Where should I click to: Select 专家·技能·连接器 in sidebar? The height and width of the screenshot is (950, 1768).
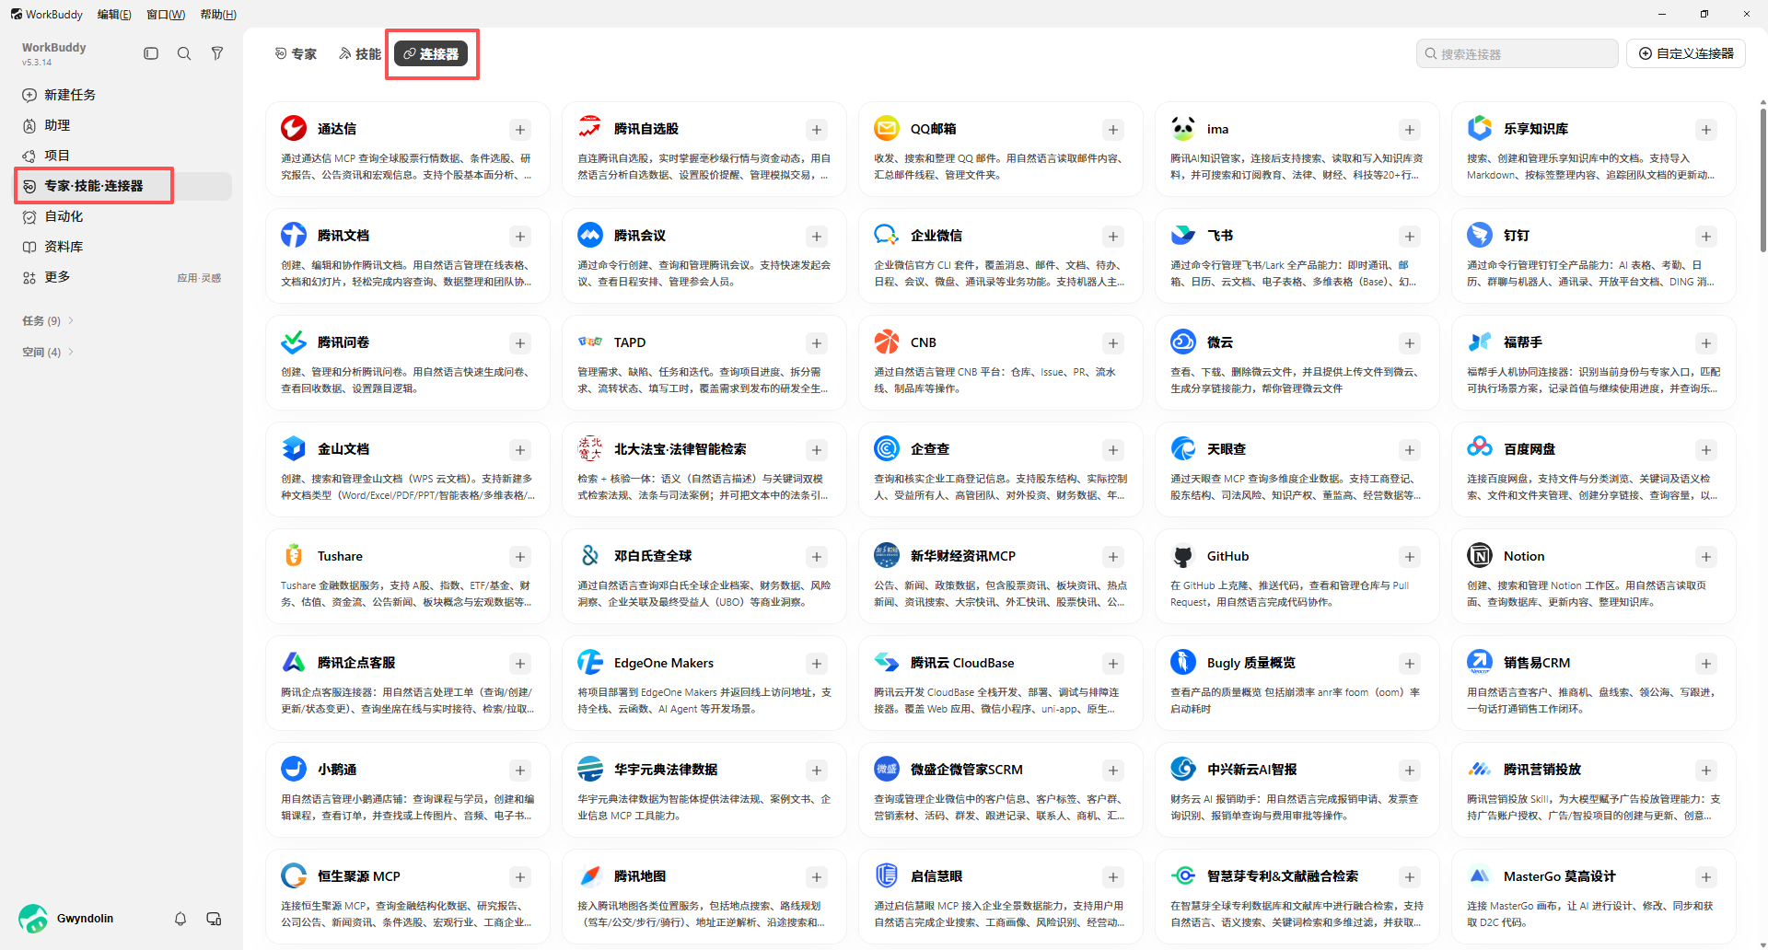[123, 186]
